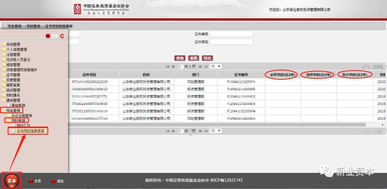This screenshot has height=189, width=387.
Task: Click 合计学时(近2年) column header
Action: click(x=355, y=75)
